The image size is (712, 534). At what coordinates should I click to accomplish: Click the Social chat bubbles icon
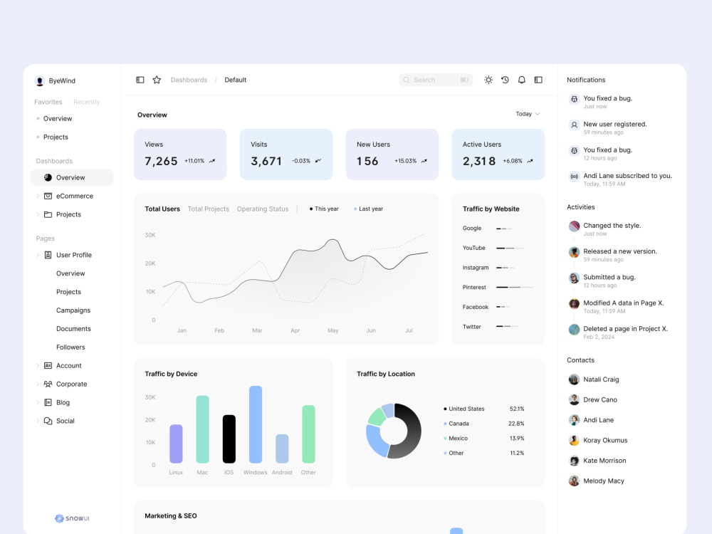(48, 421)
